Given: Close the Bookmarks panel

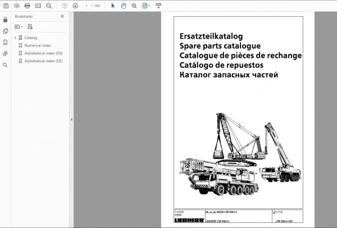Looking at the screenshot, I should tap(62, 16).
